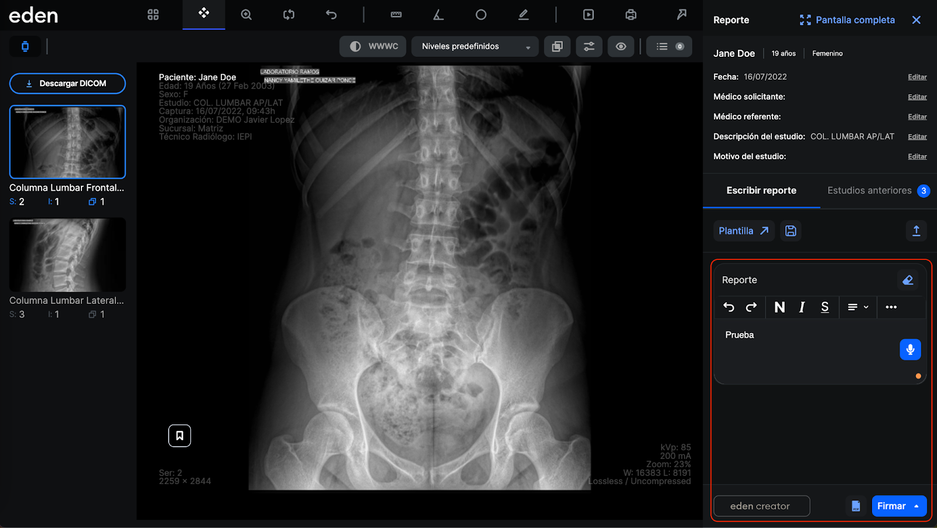Print the study image
The width and height of the screenshot is (937, 528).
631,15
